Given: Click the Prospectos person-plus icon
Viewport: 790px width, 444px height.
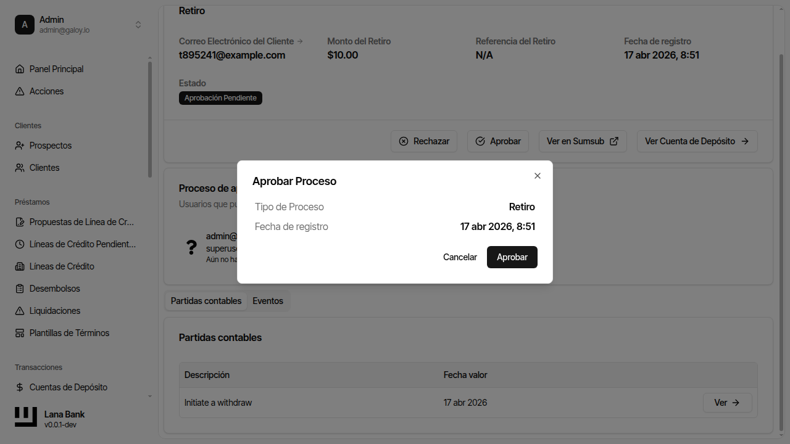Looking at the screenshot, I should [x=20, y=146].
